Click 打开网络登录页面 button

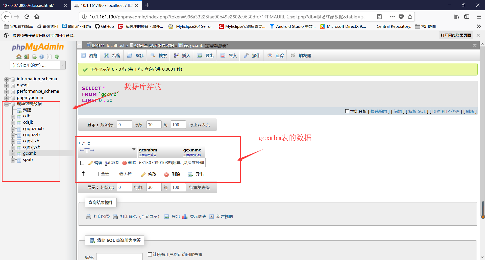(456, 35)
